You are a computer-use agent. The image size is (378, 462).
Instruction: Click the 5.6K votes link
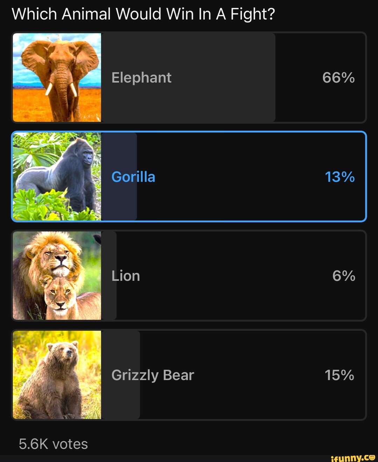(53, 444)
